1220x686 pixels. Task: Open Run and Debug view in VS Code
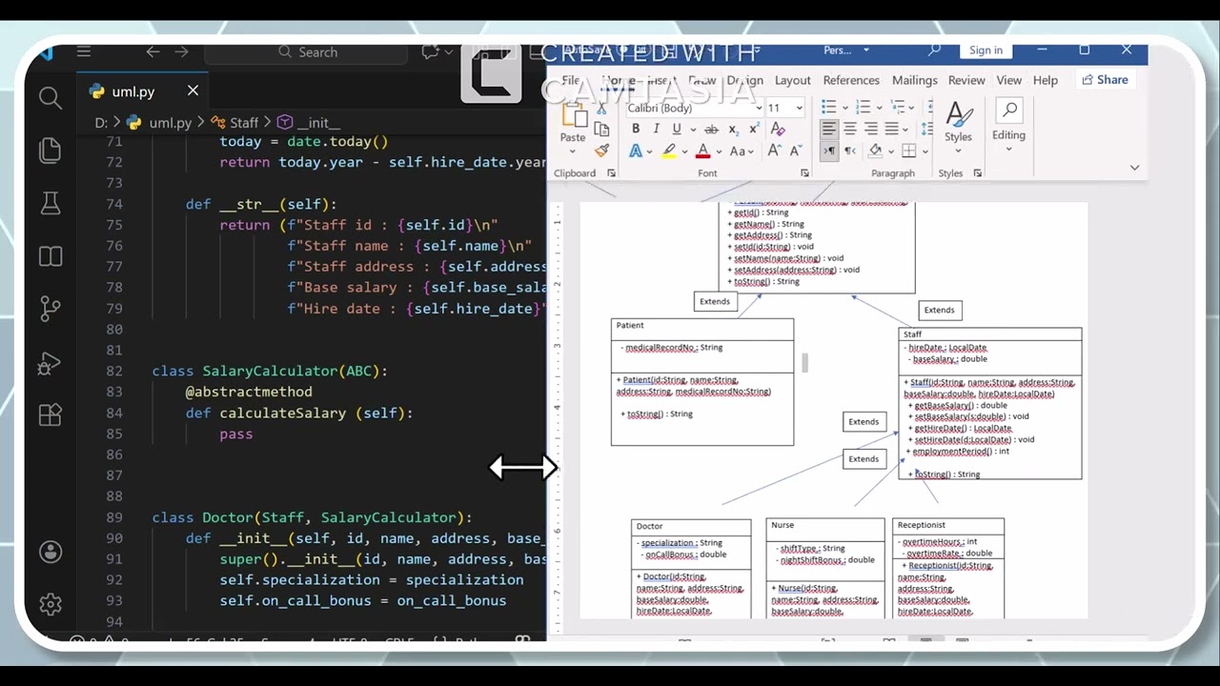pyautogui.click(x=51, y=362)
